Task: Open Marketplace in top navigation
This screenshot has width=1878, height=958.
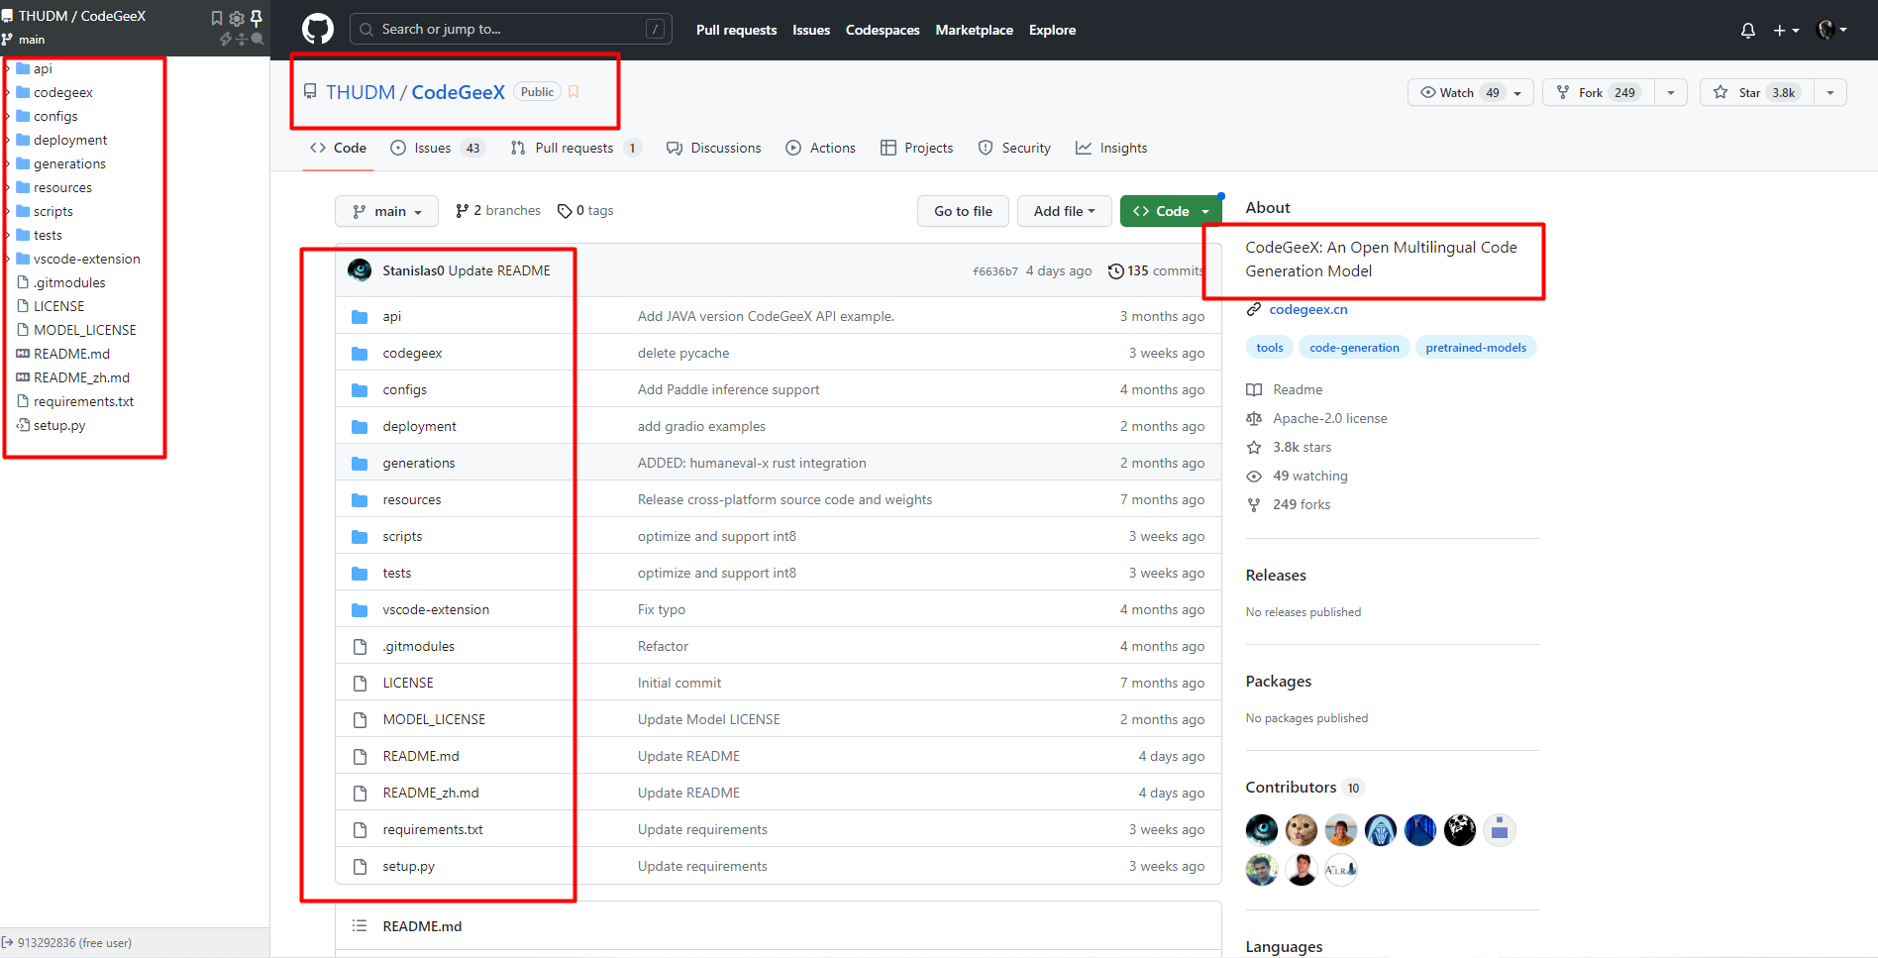Action: [x=974, y=30]
